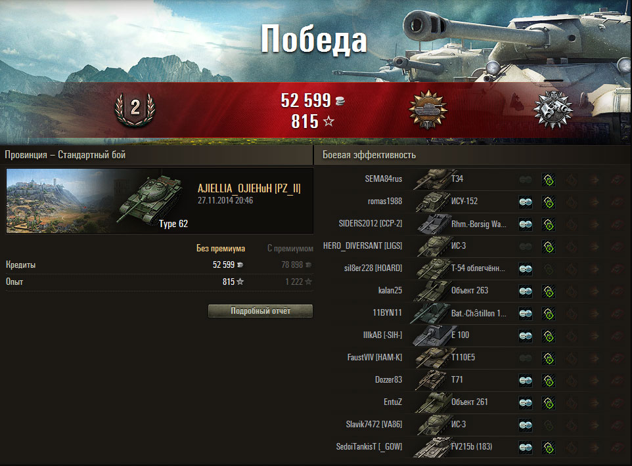Click the damage icon in SEMA84rus row

pos(548,180)
